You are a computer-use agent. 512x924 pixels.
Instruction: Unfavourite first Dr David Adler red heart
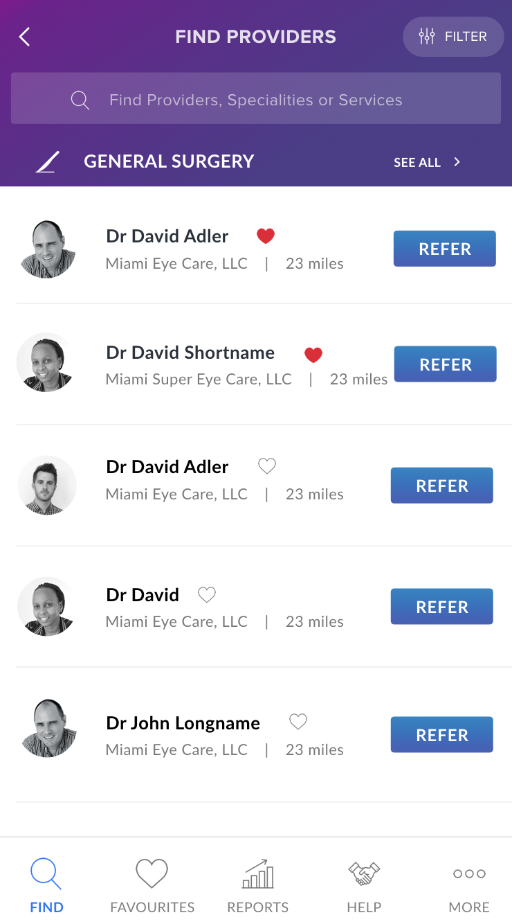[266, 236]
